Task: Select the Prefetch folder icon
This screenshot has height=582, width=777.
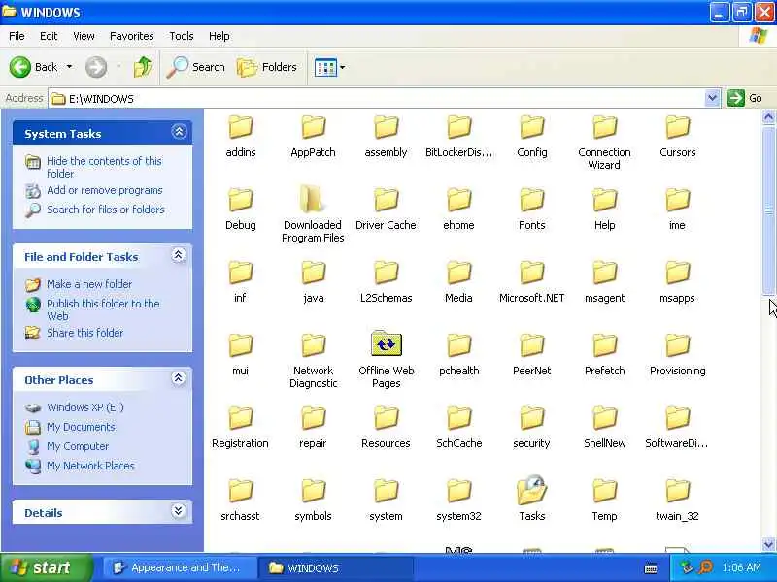Action: pos(604,345)
